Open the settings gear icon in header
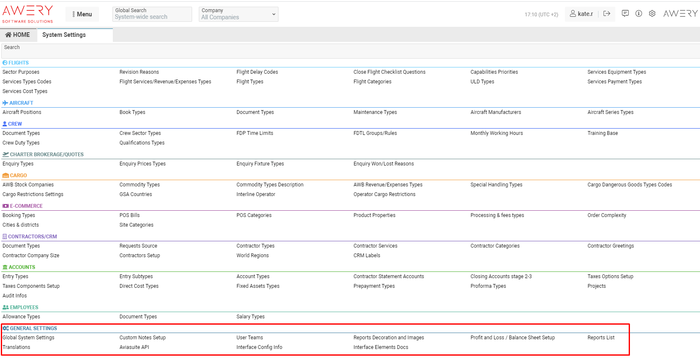 coord(652,14)
